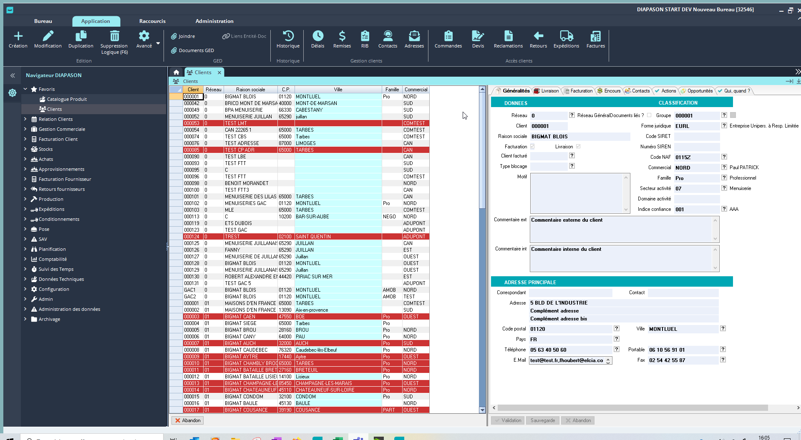Click into the Code SIRET field
The width and height of the screenshot is (801, 440).
(x=697, y=137)
